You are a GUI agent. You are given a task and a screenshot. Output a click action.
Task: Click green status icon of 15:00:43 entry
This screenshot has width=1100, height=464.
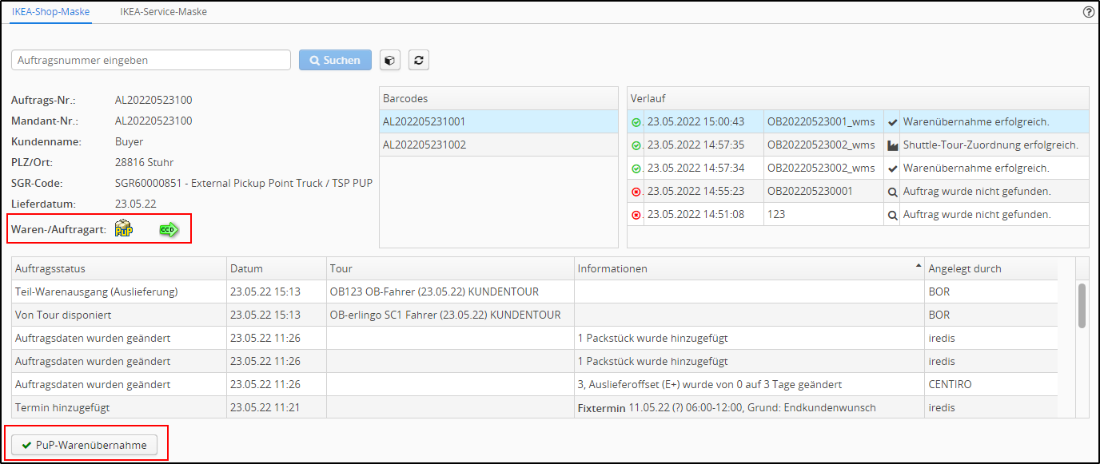[x=636, y=122]
